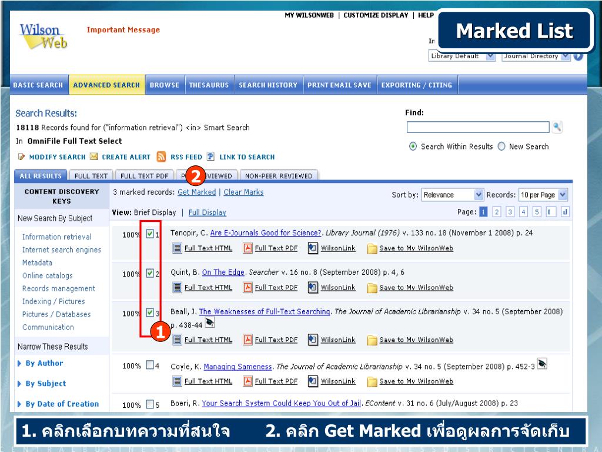Click Save folder icon for Quint record

click(x=372, y=287)
